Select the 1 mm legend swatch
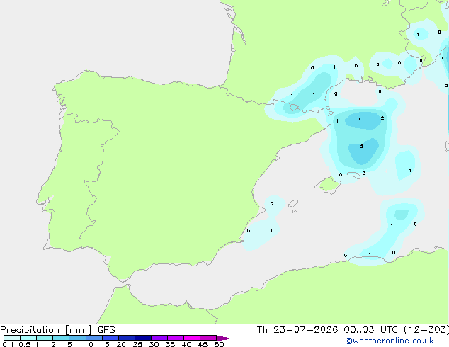 [45, 338]
